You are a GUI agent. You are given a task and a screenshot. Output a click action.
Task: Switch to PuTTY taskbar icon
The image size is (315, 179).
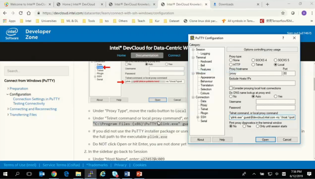91,174
